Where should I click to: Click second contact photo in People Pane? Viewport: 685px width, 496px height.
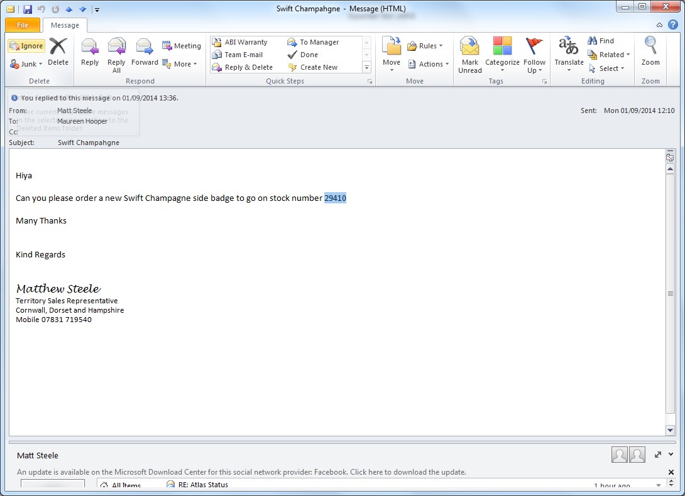pos(637,455)
